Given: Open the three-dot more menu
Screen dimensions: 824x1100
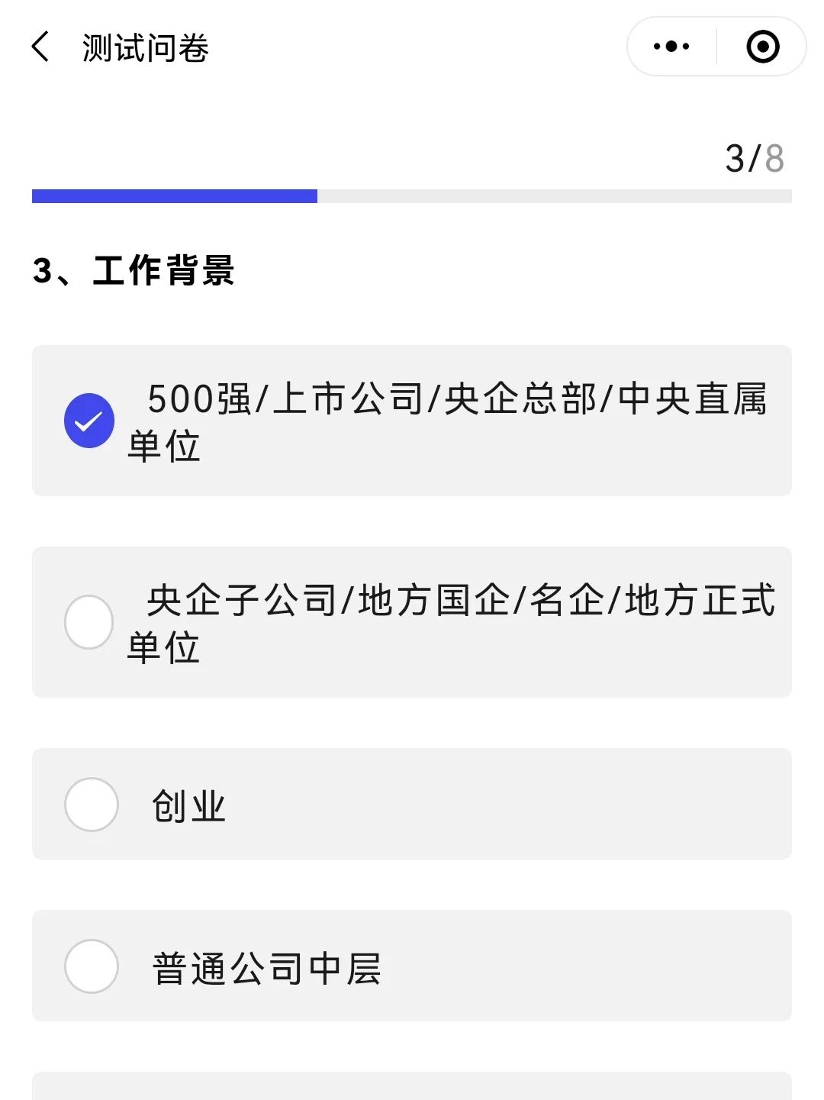Looking at the screenshot, I should tap(671, 47).
